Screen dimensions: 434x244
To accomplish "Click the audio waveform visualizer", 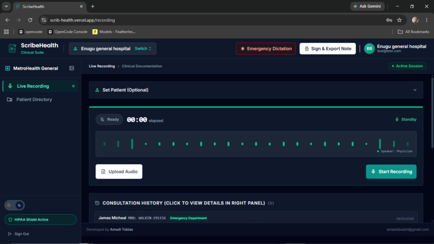I will [x=256, y=144].
